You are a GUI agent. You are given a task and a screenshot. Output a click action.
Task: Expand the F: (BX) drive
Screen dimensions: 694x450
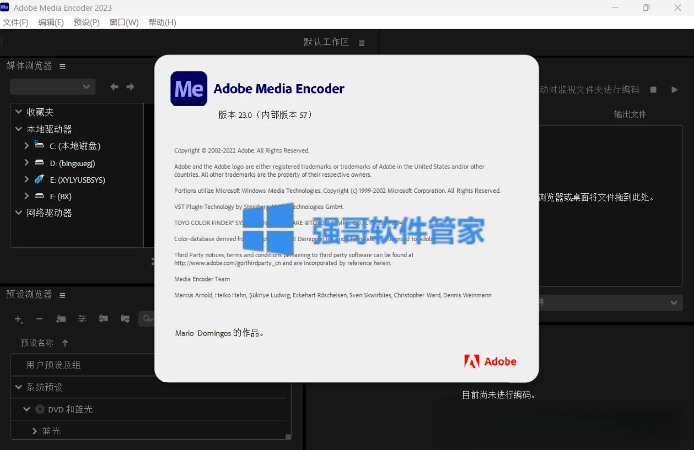click(x=27, y=196)
